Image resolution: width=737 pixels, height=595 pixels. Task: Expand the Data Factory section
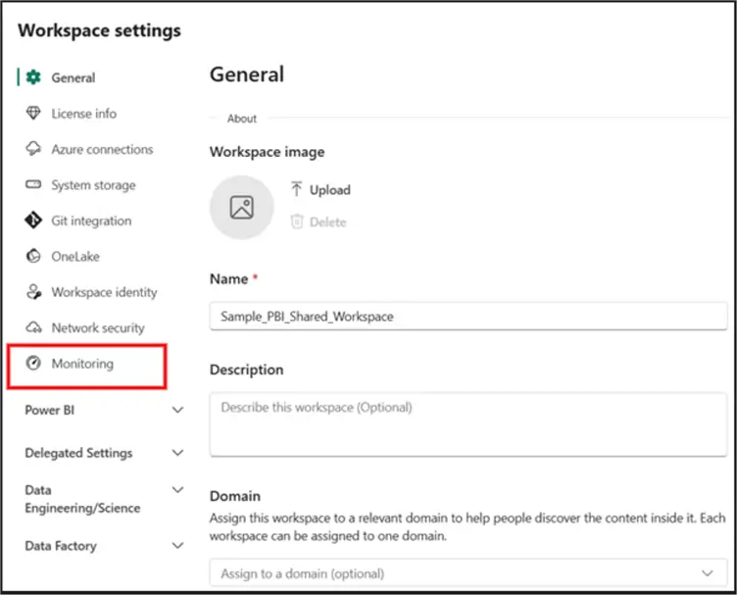pyautogui.click(x=177, y=546)
